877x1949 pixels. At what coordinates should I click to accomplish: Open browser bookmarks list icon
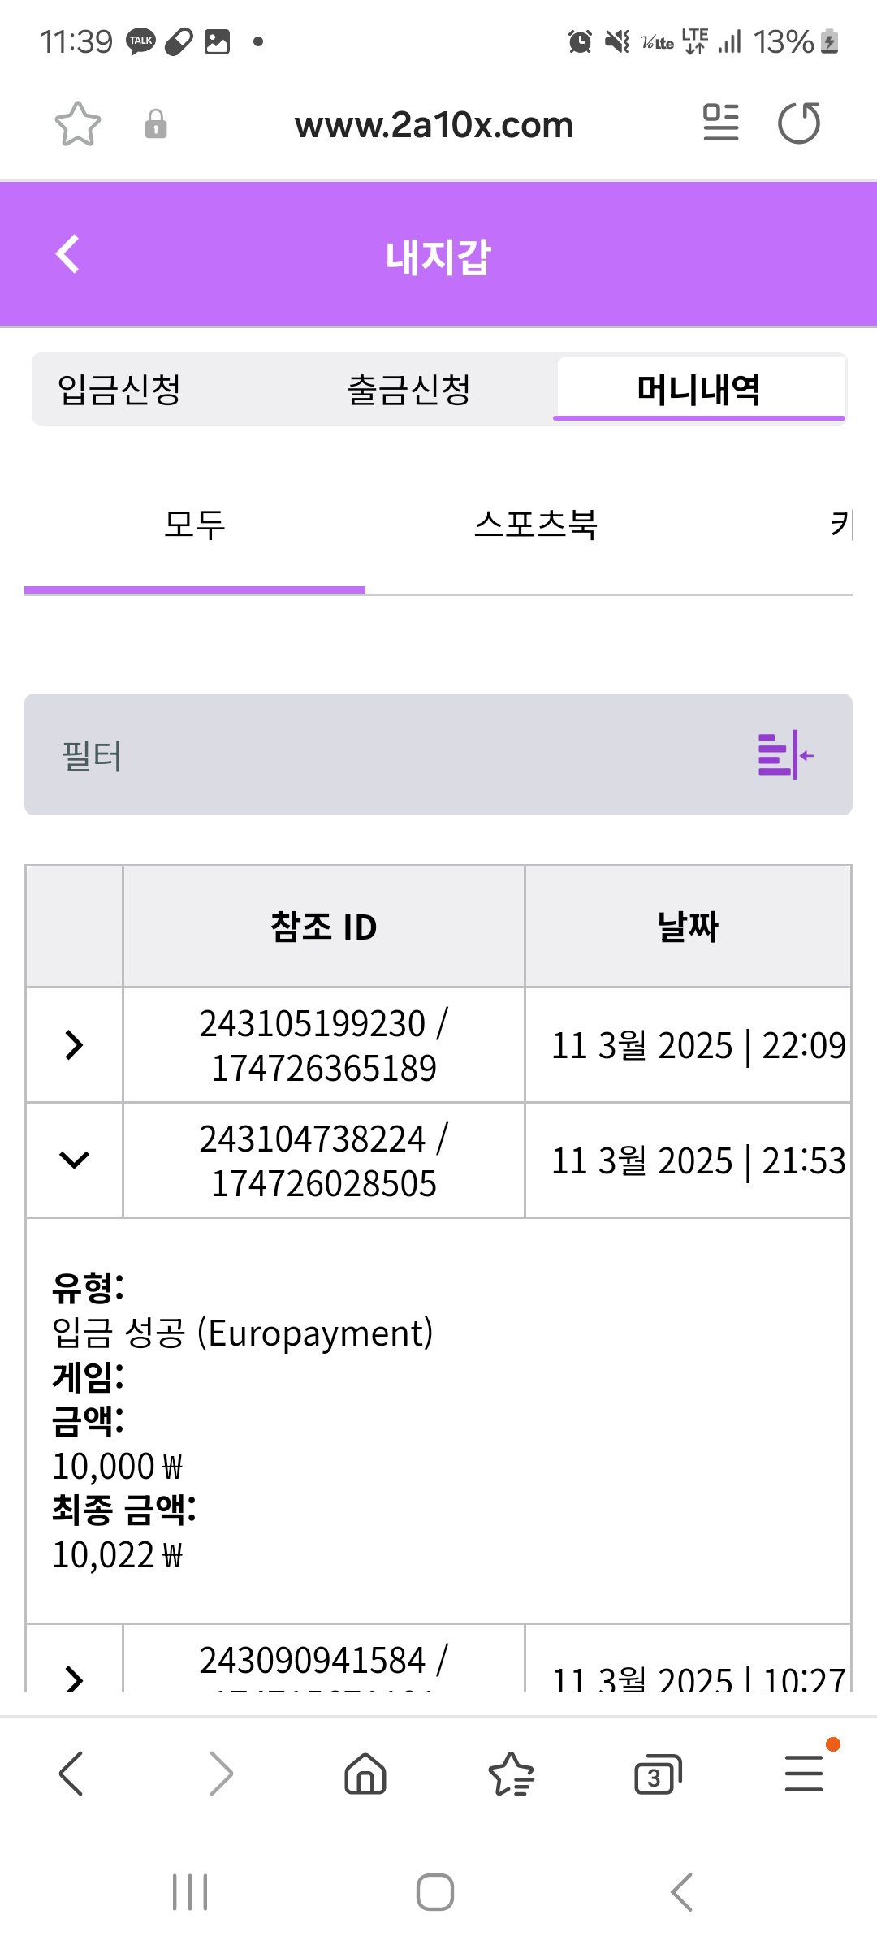[511, 1774]
